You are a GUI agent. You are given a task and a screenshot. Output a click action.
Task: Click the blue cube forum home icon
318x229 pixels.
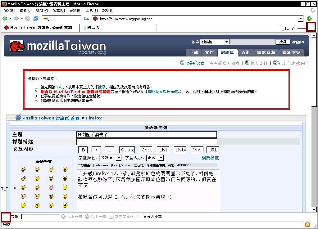[18, 117]
